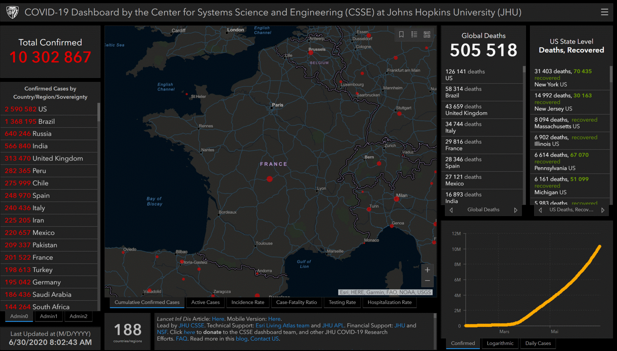This screenshot has width=617, height=351.
Task: Switch to the Admin2 tab
Action: click(78, 316)
